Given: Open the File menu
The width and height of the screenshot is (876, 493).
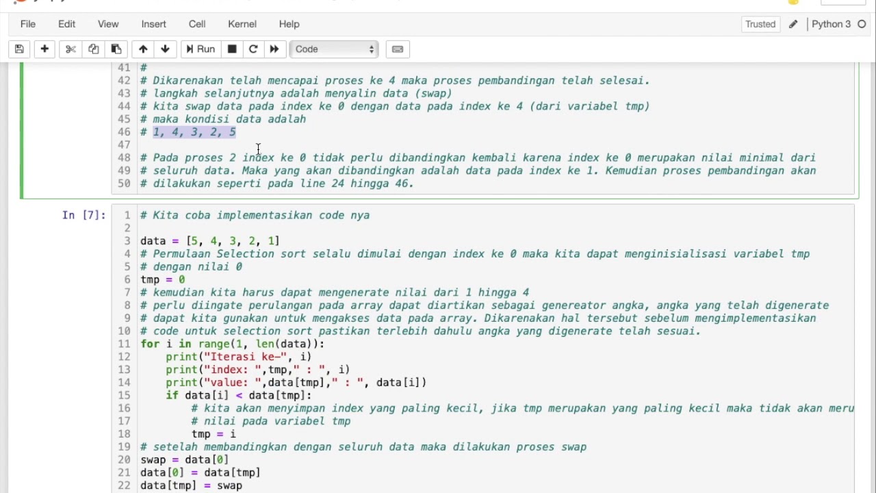Looking at the screenshot, I should click(28, 24).
